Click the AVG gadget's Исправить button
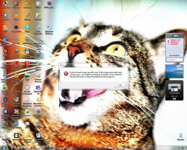 [x=175, y=55]
